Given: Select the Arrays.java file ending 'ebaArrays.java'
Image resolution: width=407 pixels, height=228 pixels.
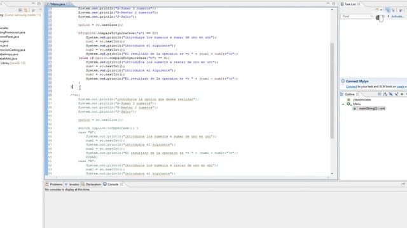Looking at the screenshot, I should [9, 54].
